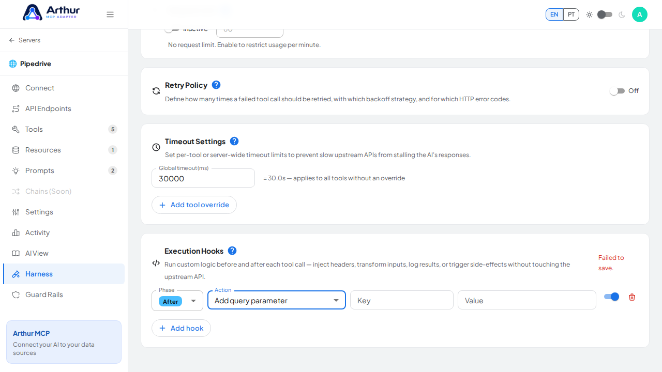Click the Connect globe icon in sidebar
This screenshot has width=662, height=372.
(x=16, y=88)
